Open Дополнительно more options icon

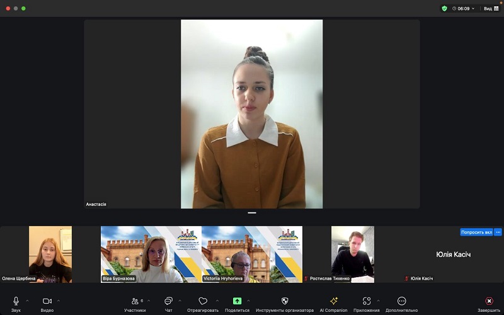click(401, 302)
